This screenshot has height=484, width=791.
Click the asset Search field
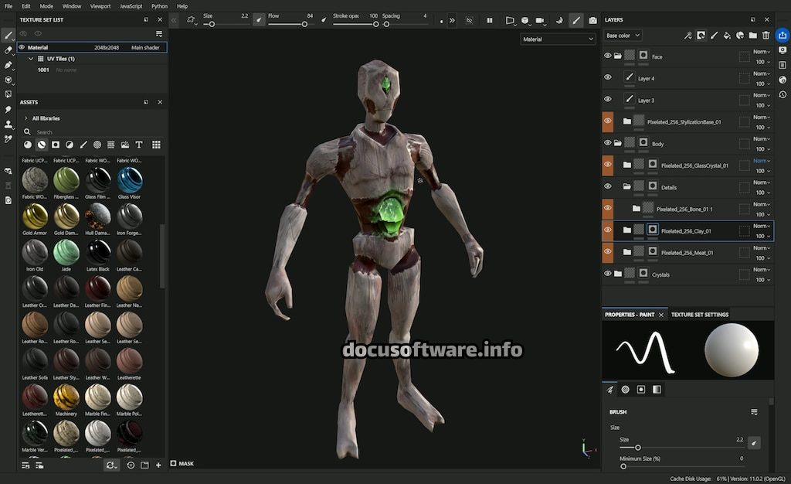[85, 132]
